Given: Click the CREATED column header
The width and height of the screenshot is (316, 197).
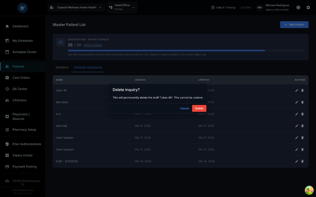Looking at the screenshot, I should coord(140,80).
